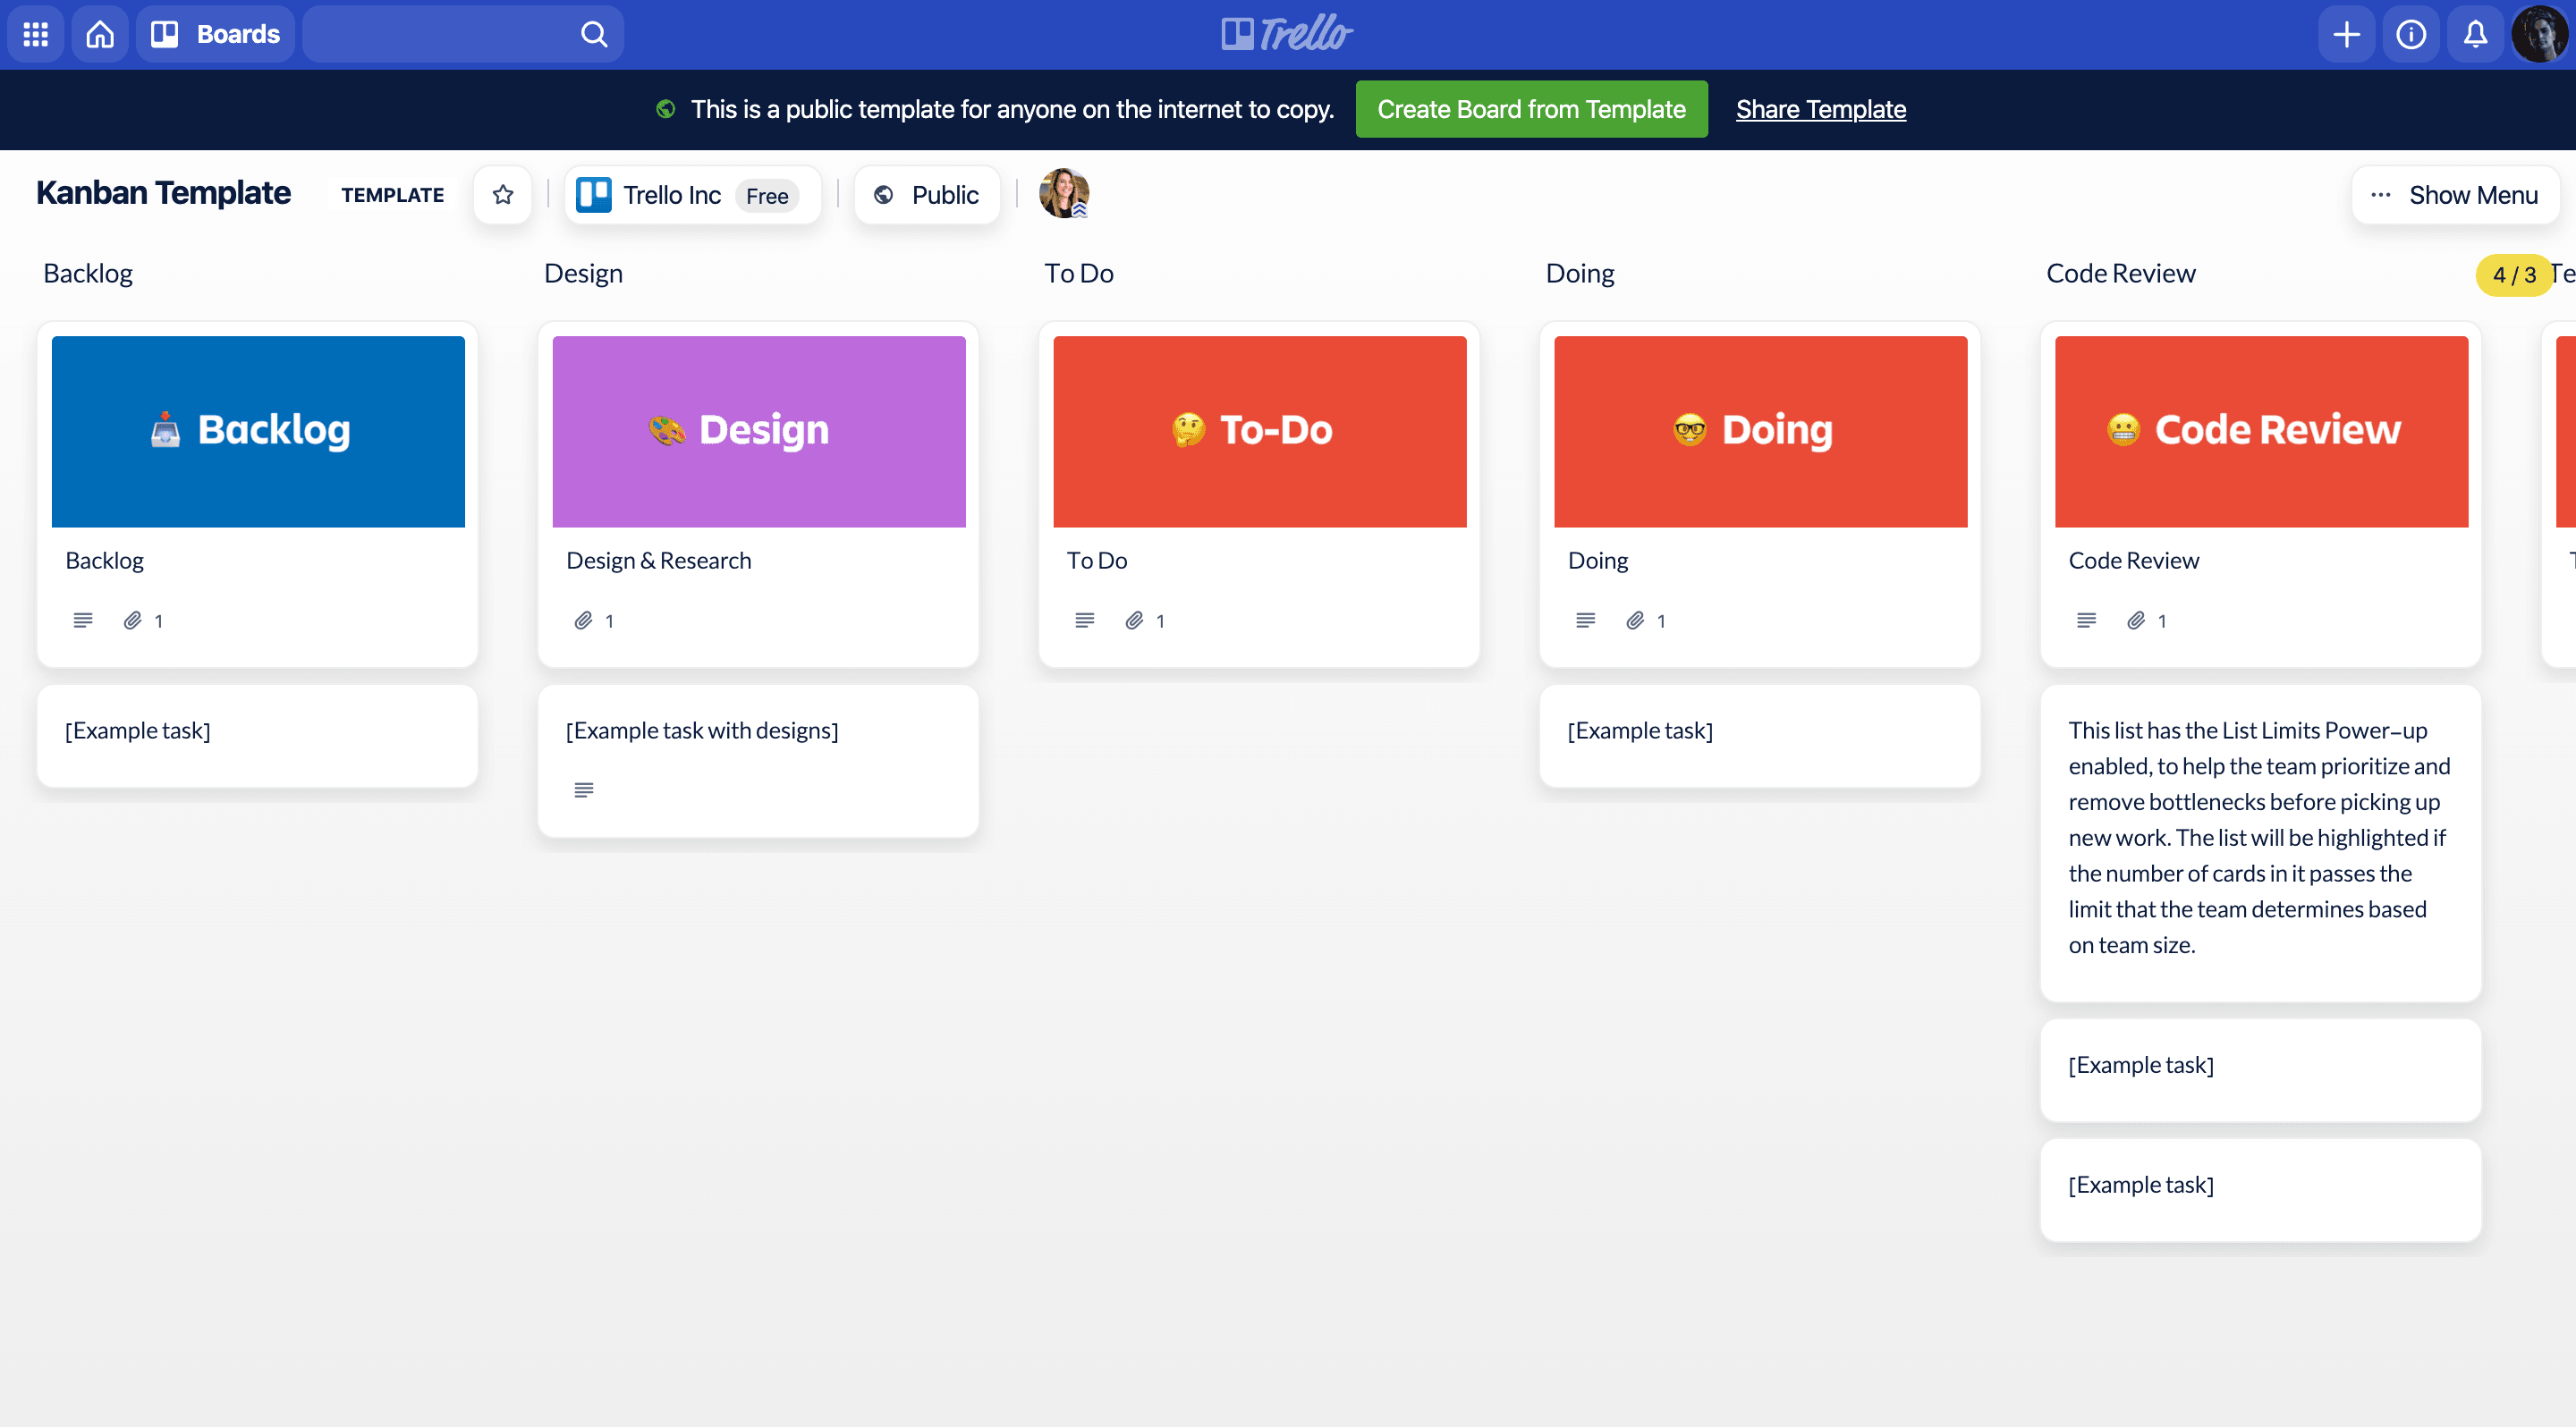The height and width of the screenshot is (1427, 2576).
Task: Open the create plus icon
Action: tap(2346, 34)
